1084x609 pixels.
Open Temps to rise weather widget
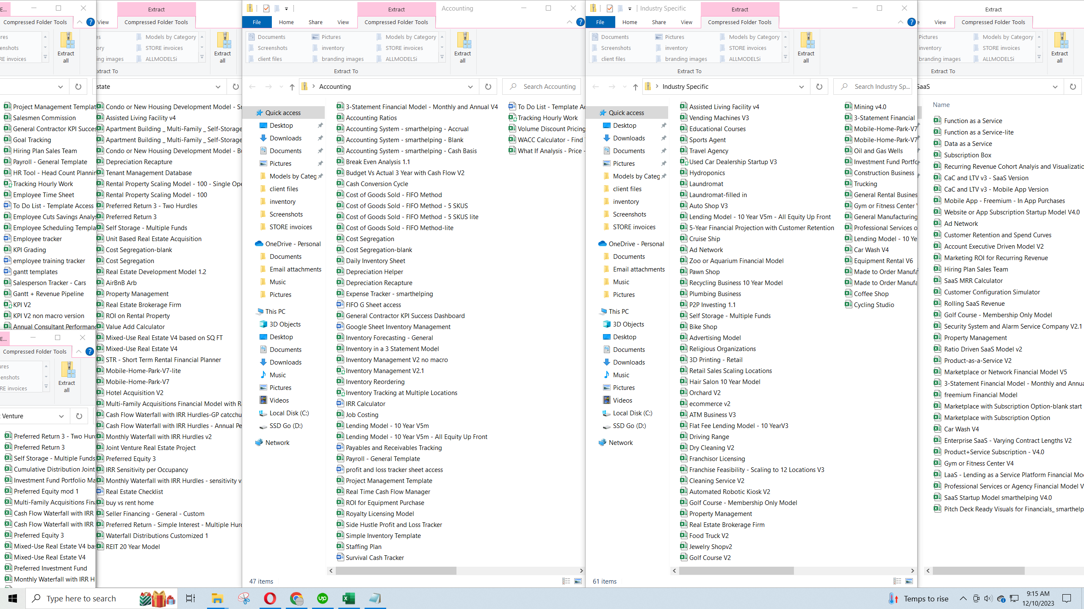[x=918, y=598]
